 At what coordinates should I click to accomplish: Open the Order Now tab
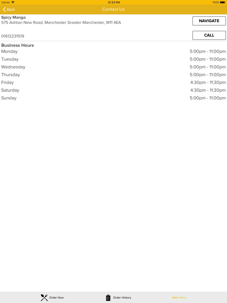click(x=52, y=297)
